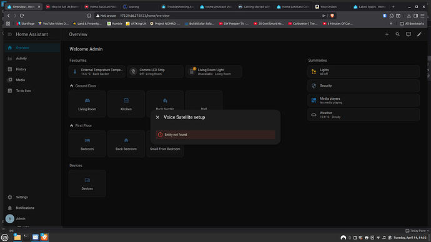The width and height of the screenshot is (431, 242).
Task: Edit the dashboard with pencil icon
Action: coord(419,34)
